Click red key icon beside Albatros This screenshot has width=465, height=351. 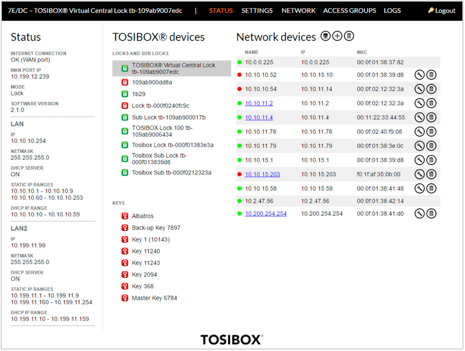coord(125,216)
